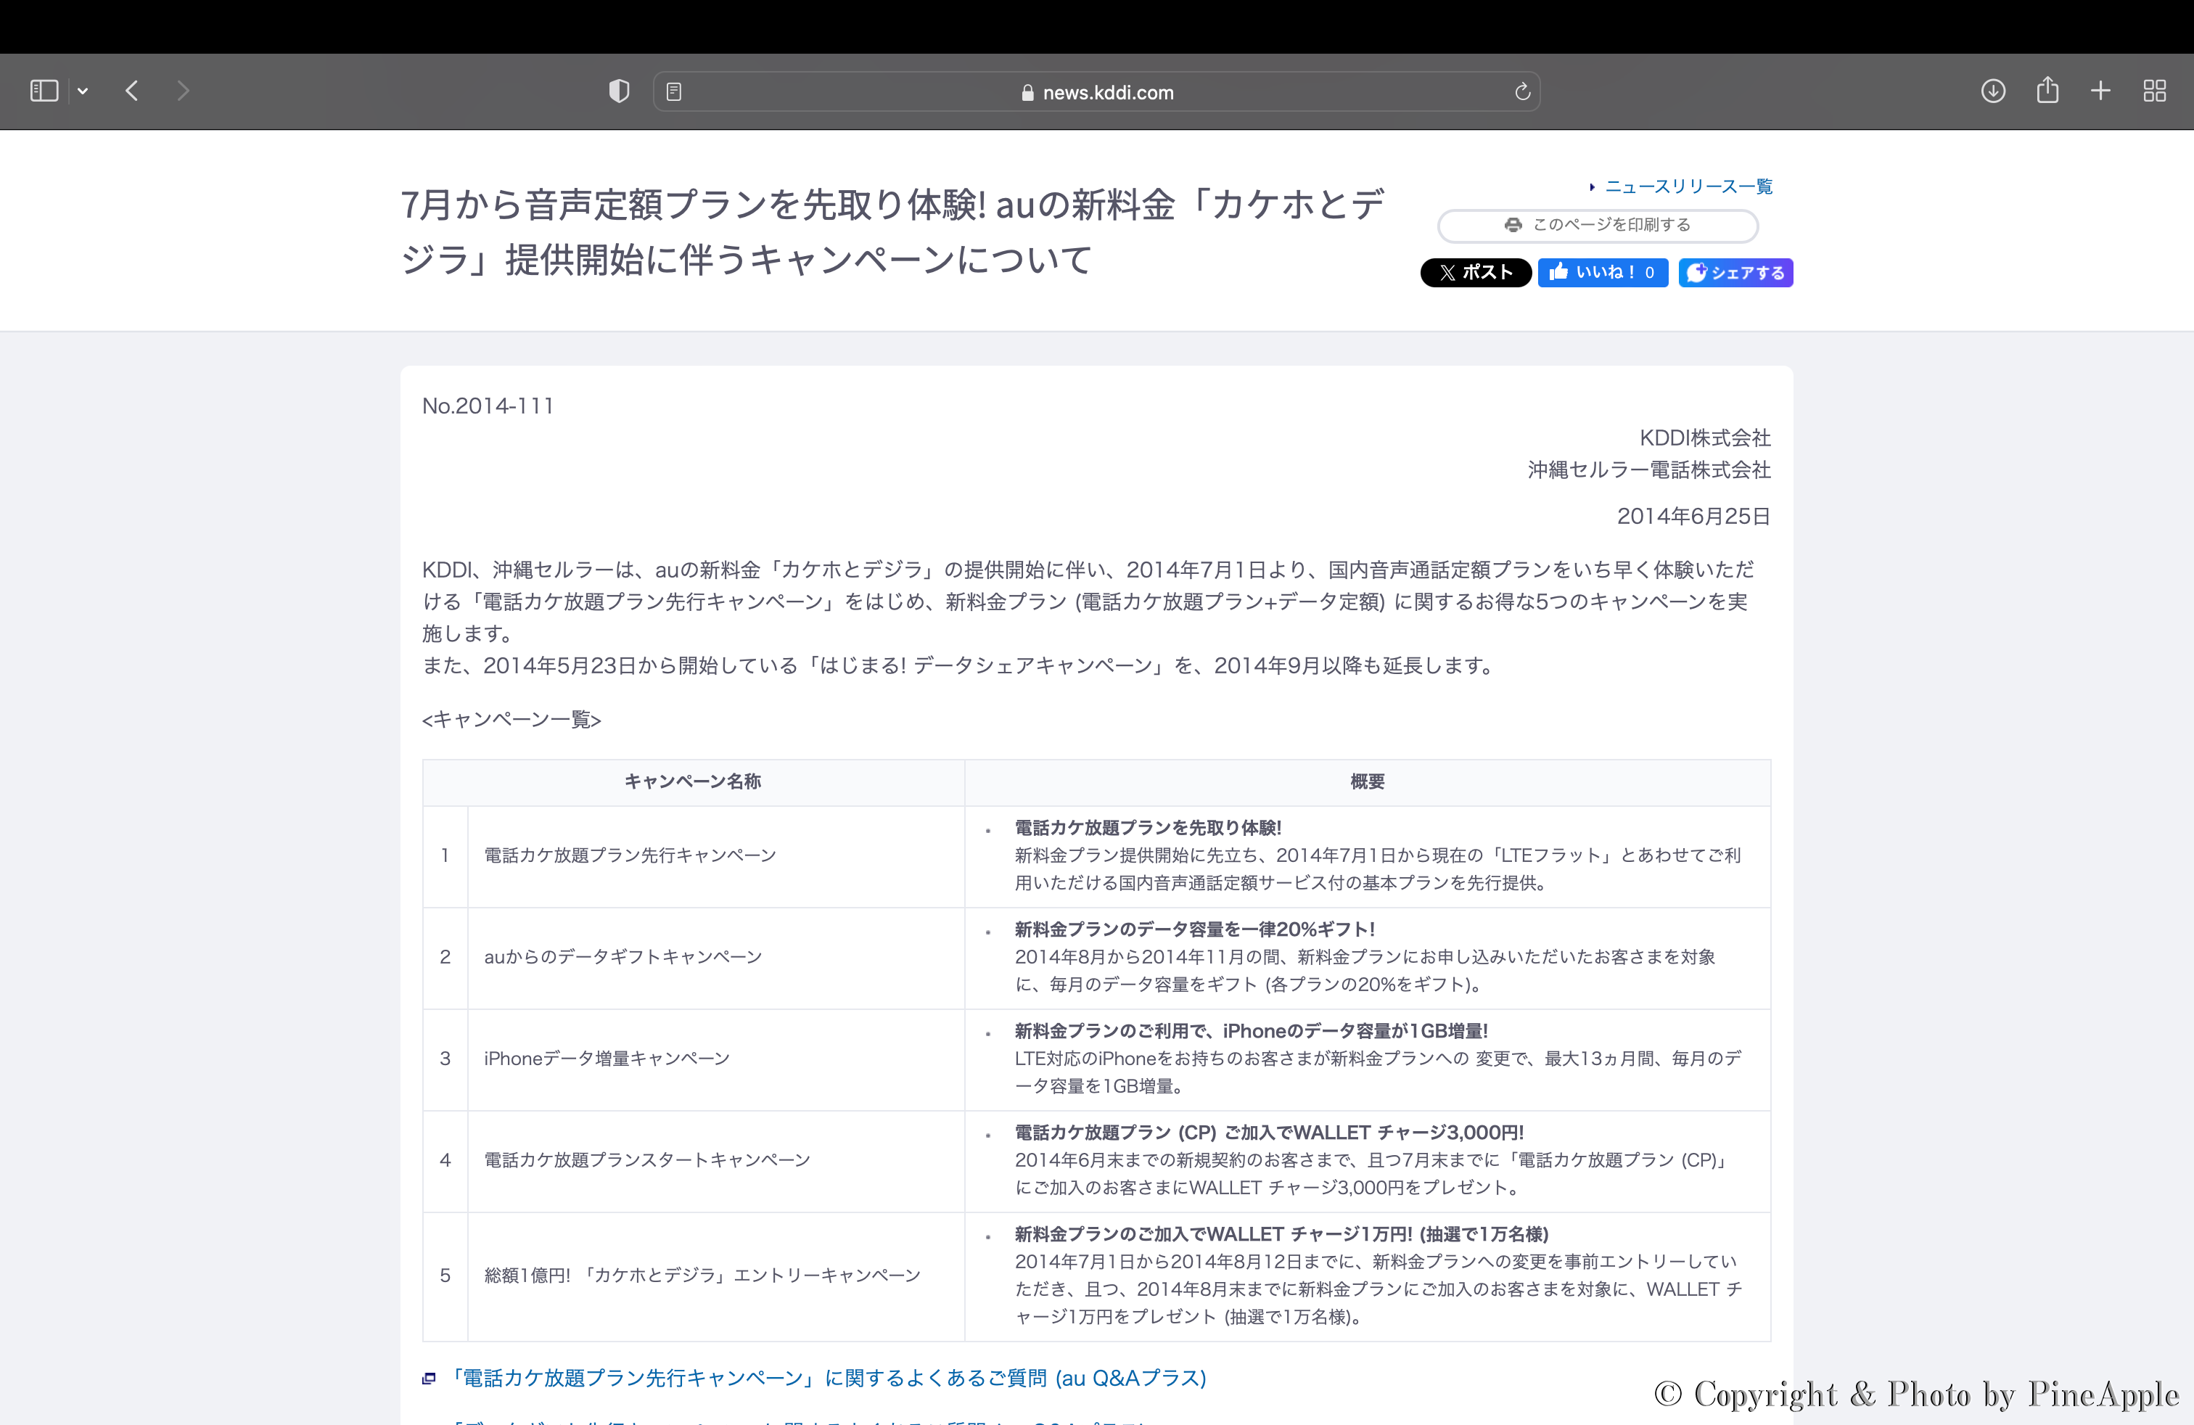Click the Facebook いいね! button
Viewport: 2194px width, 1425px height.
click(1602, 272)
